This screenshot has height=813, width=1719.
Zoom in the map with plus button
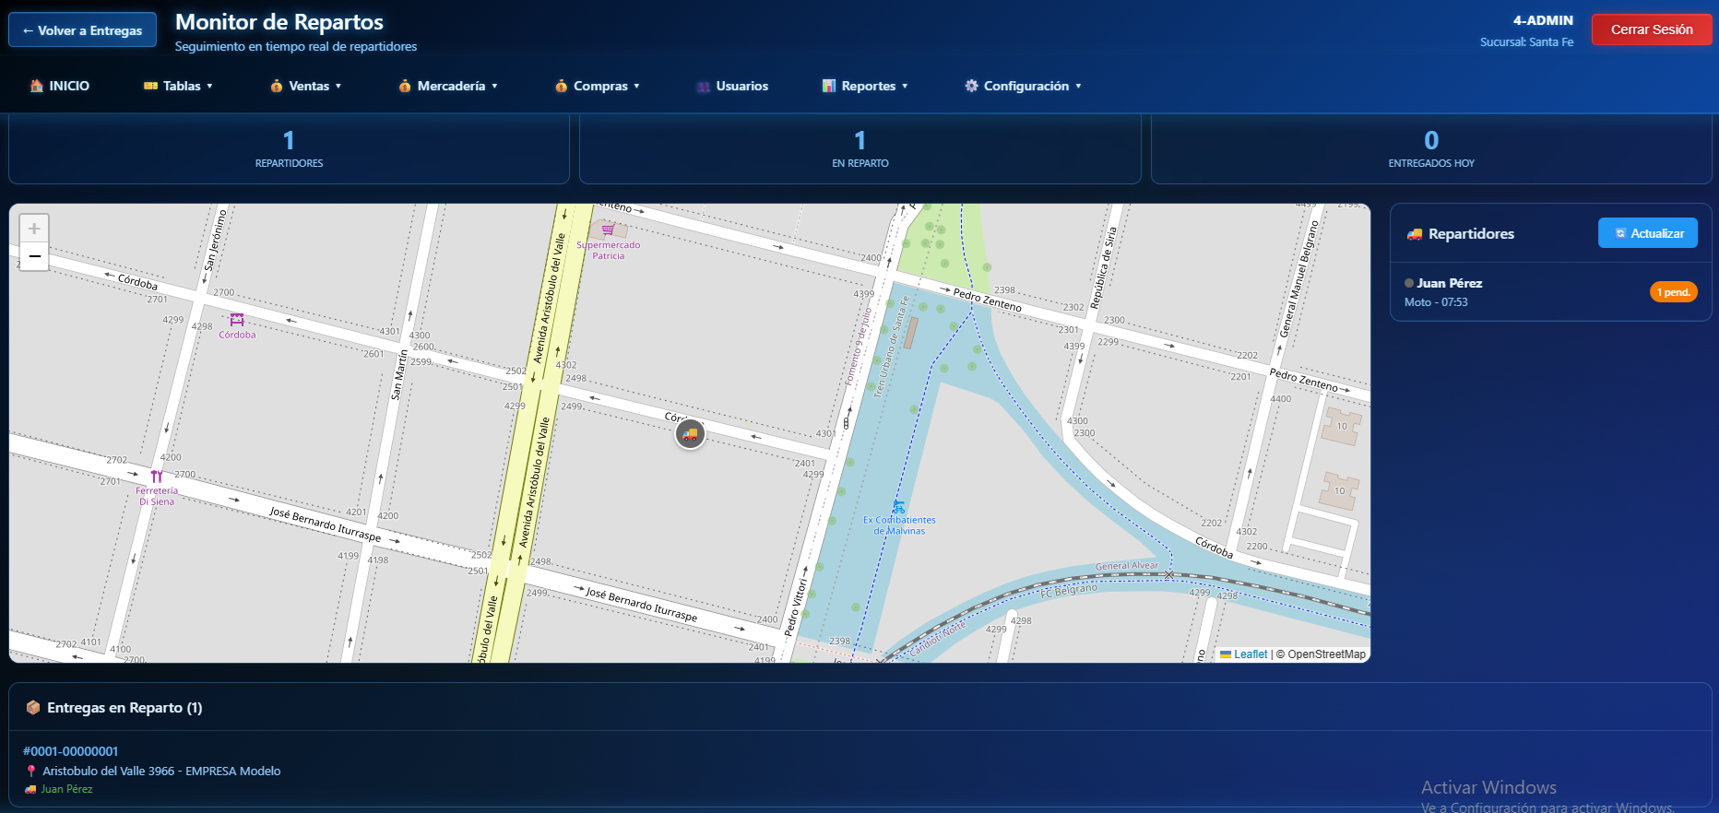coord(34,229)
